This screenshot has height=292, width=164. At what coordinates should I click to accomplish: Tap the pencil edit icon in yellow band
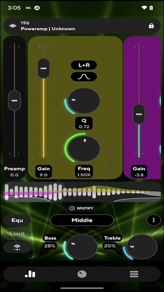click(112, 172)
